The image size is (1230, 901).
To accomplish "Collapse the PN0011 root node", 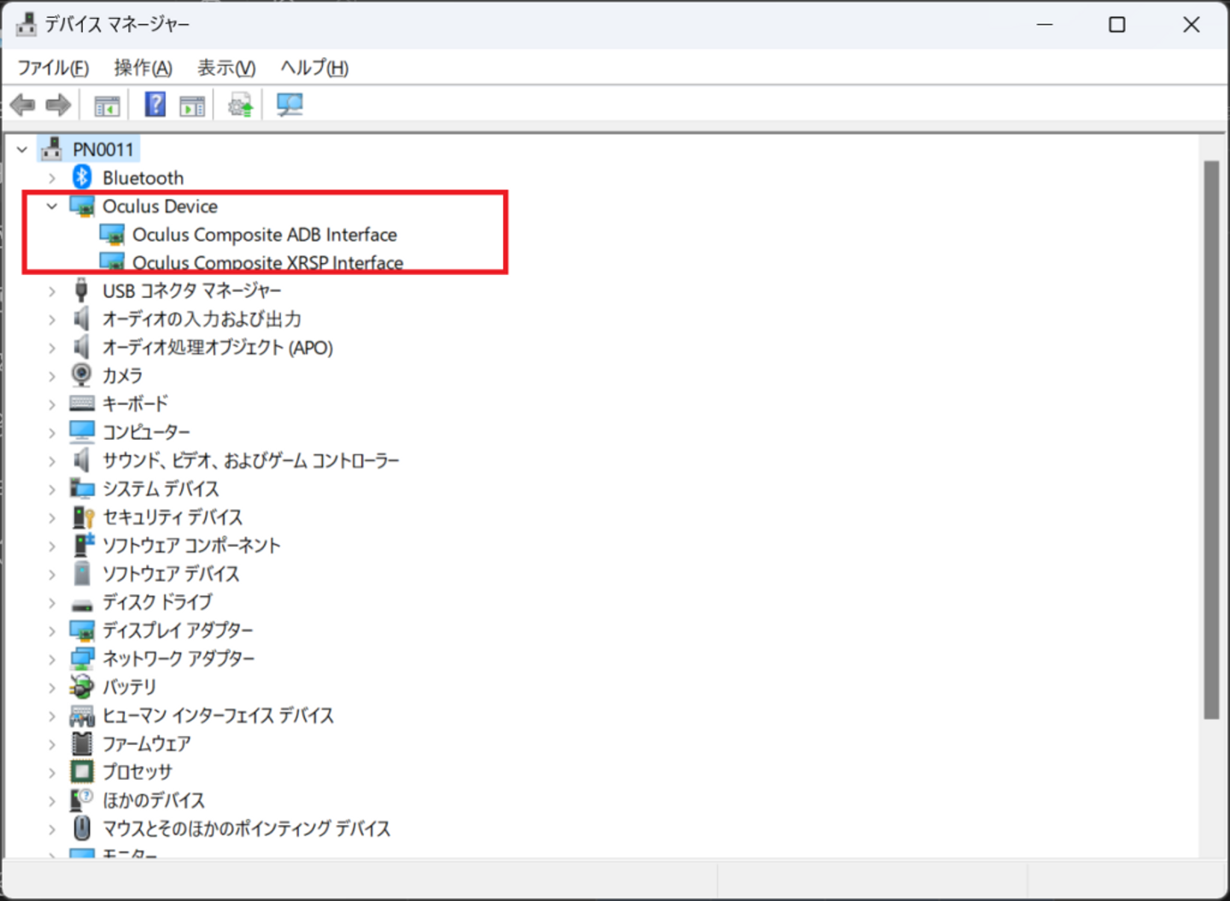I will 22,149.
